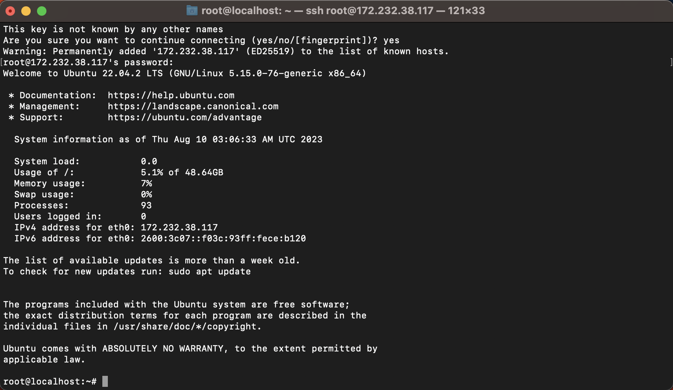Screen dimensions: 673x390
Task: Click the yellow minimize window button
Action: point(26,11)
